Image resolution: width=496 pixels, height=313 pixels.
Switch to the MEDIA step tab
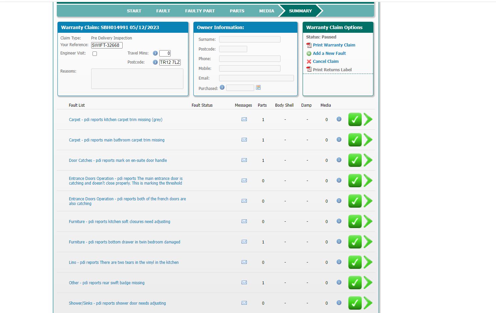click(x=267, y=11)
